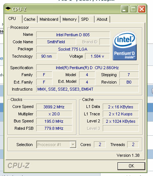Click the Instructions field MMX, SSE, SSE2
The image size is (153, 176).
click(87, 89)
